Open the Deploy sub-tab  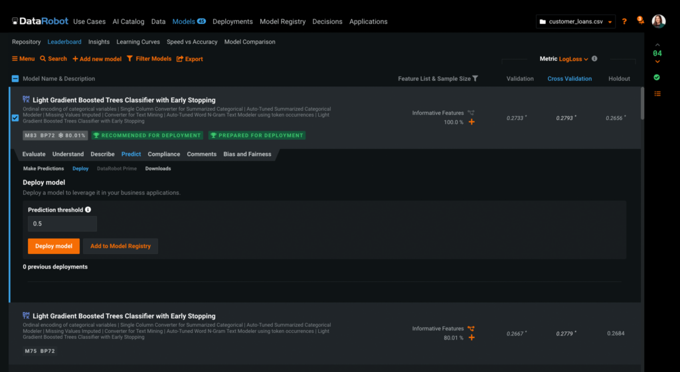pyautogui.click(x=80, y=168)
